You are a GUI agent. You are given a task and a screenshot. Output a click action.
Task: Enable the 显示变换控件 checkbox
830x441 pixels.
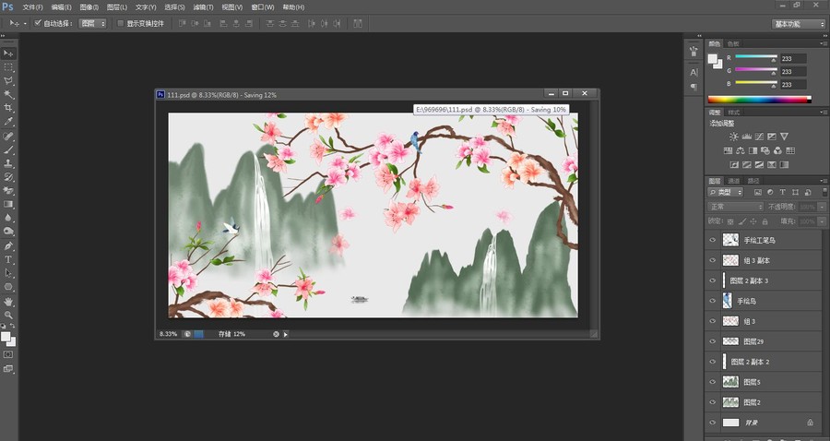click(x=120, y=23)
